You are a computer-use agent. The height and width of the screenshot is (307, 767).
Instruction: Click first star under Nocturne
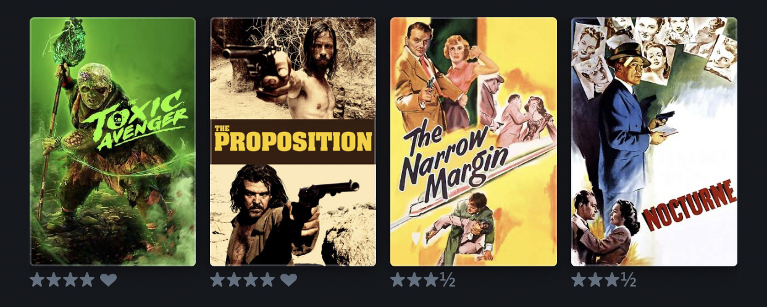[579, 280]
